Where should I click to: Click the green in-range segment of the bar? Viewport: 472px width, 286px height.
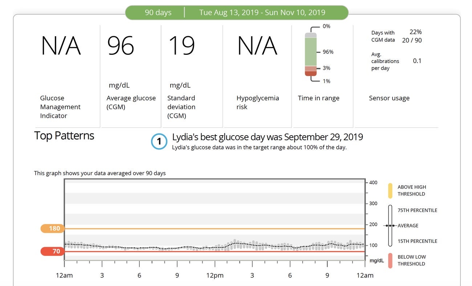point(310,51)
